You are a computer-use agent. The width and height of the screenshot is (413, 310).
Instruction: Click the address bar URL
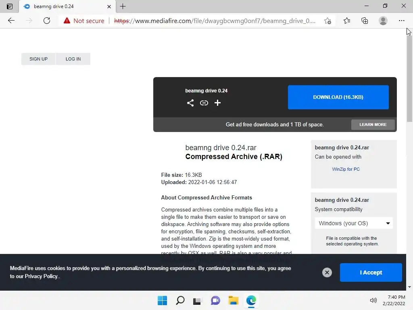coord(215,21)
